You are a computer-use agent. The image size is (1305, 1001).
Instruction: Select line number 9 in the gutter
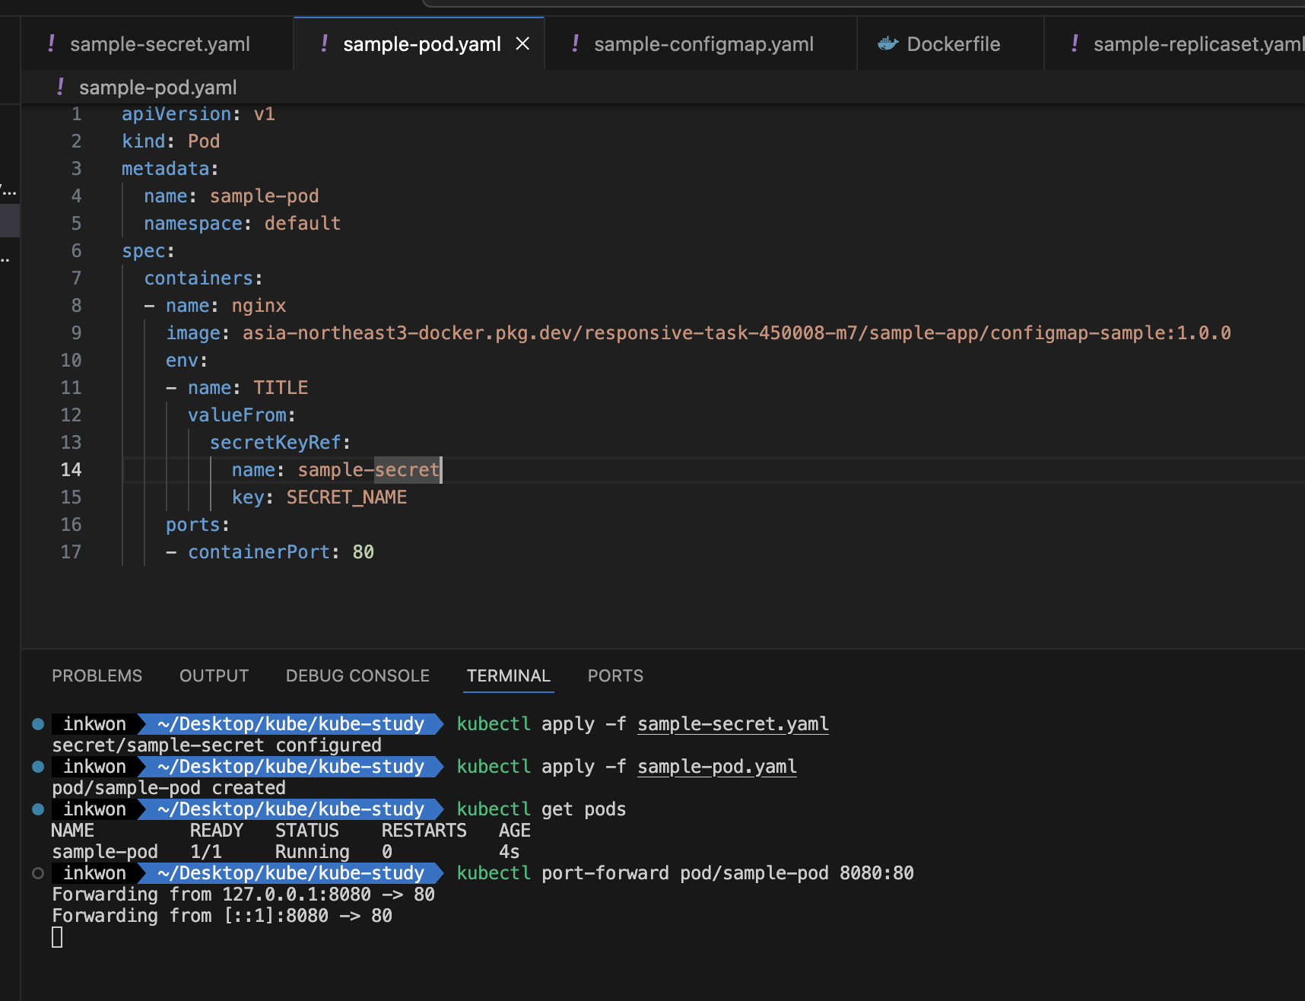76,333
